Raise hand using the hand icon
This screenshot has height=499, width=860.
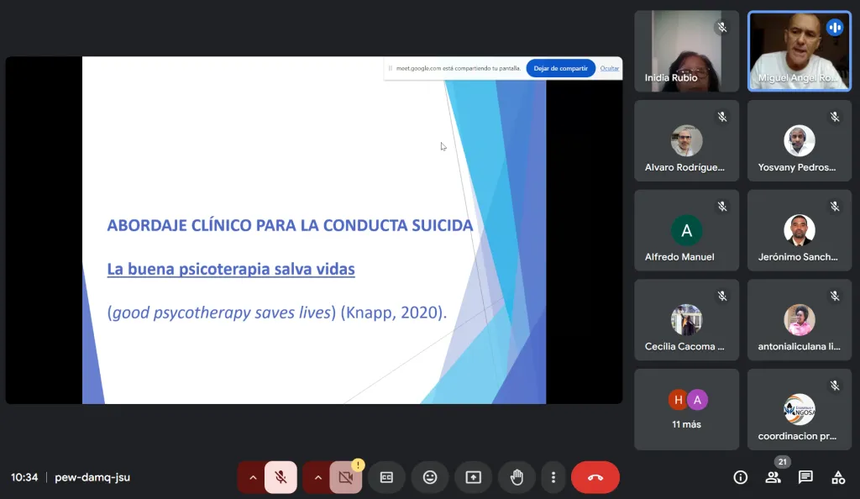[517, 477]
